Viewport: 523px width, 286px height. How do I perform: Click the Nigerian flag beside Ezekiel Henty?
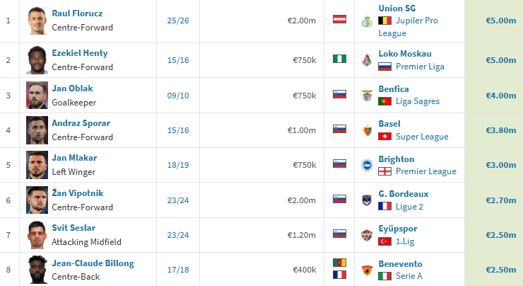(x=339, y=59)
